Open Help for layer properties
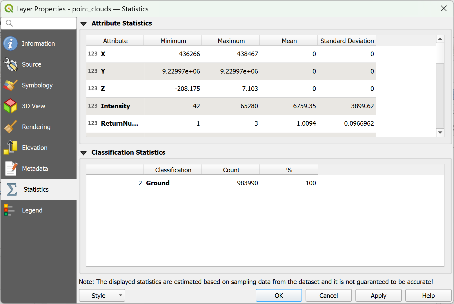The height and width of the screenshot is (304, 454). click(x=428, y=295)
